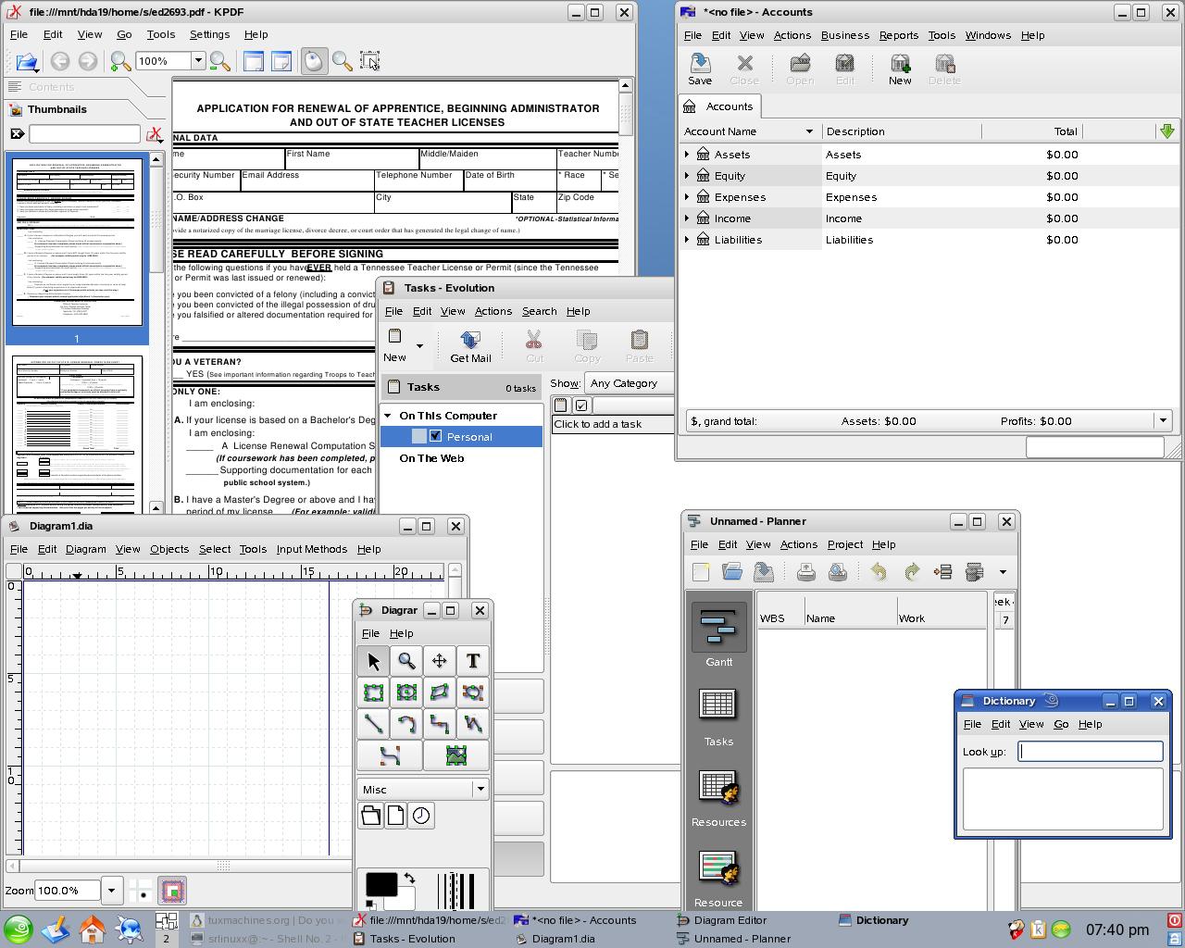Select Dia line tool
Screen dimensions: 1185x948
(373, 724)
